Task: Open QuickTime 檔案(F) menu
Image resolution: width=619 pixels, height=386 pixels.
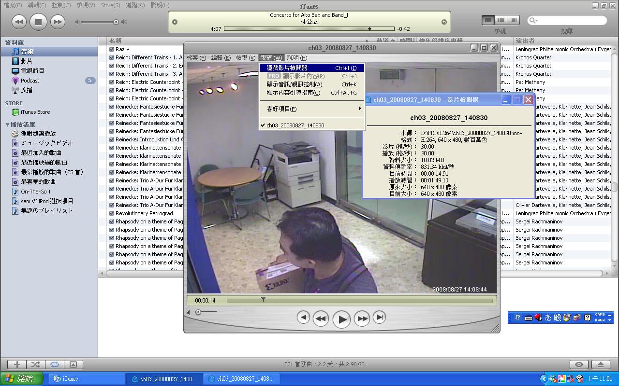Action: pyautogui.click(x=196, y=57)
